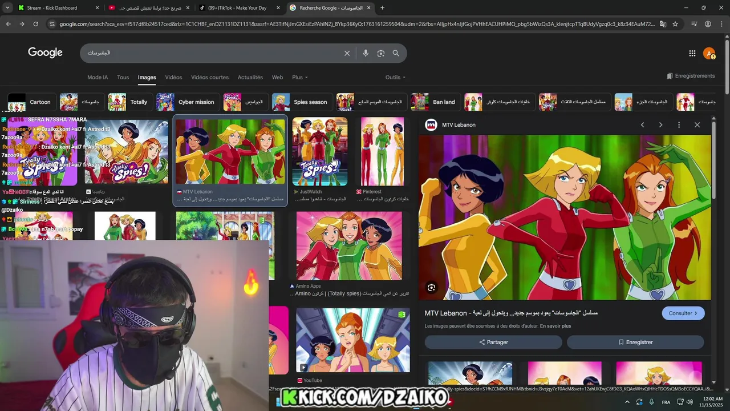
Task: Filter by Cartoon suggestion chip
Action: [x=32, y=102]
